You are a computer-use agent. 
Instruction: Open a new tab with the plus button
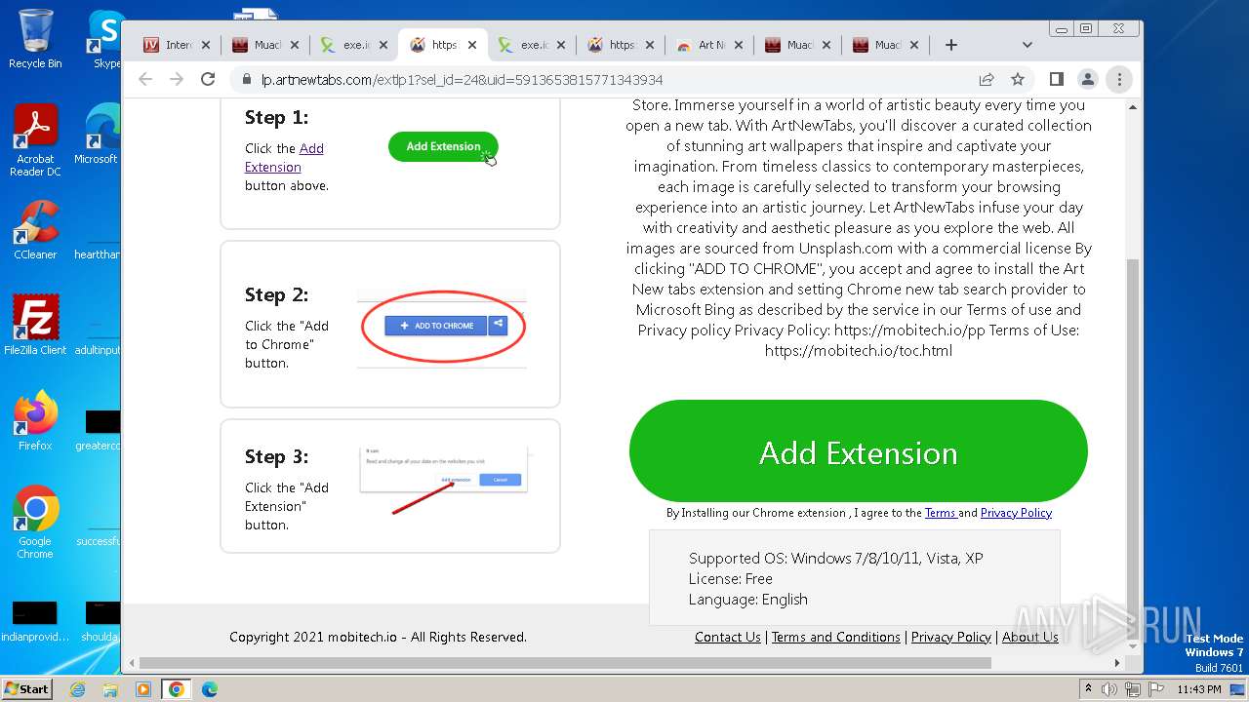click(x=951, y=45)
